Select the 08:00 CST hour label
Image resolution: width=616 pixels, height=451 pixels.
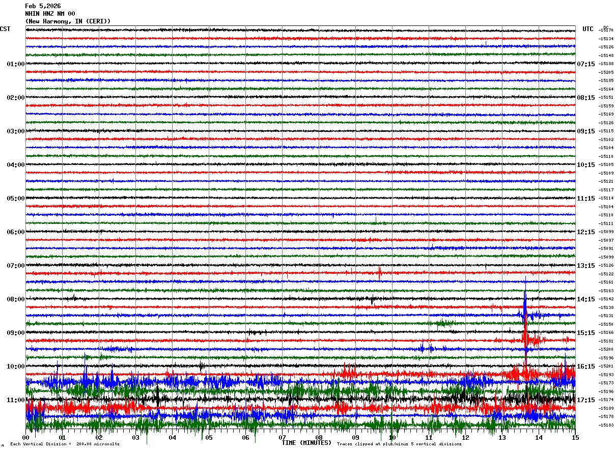pos(16,299)
